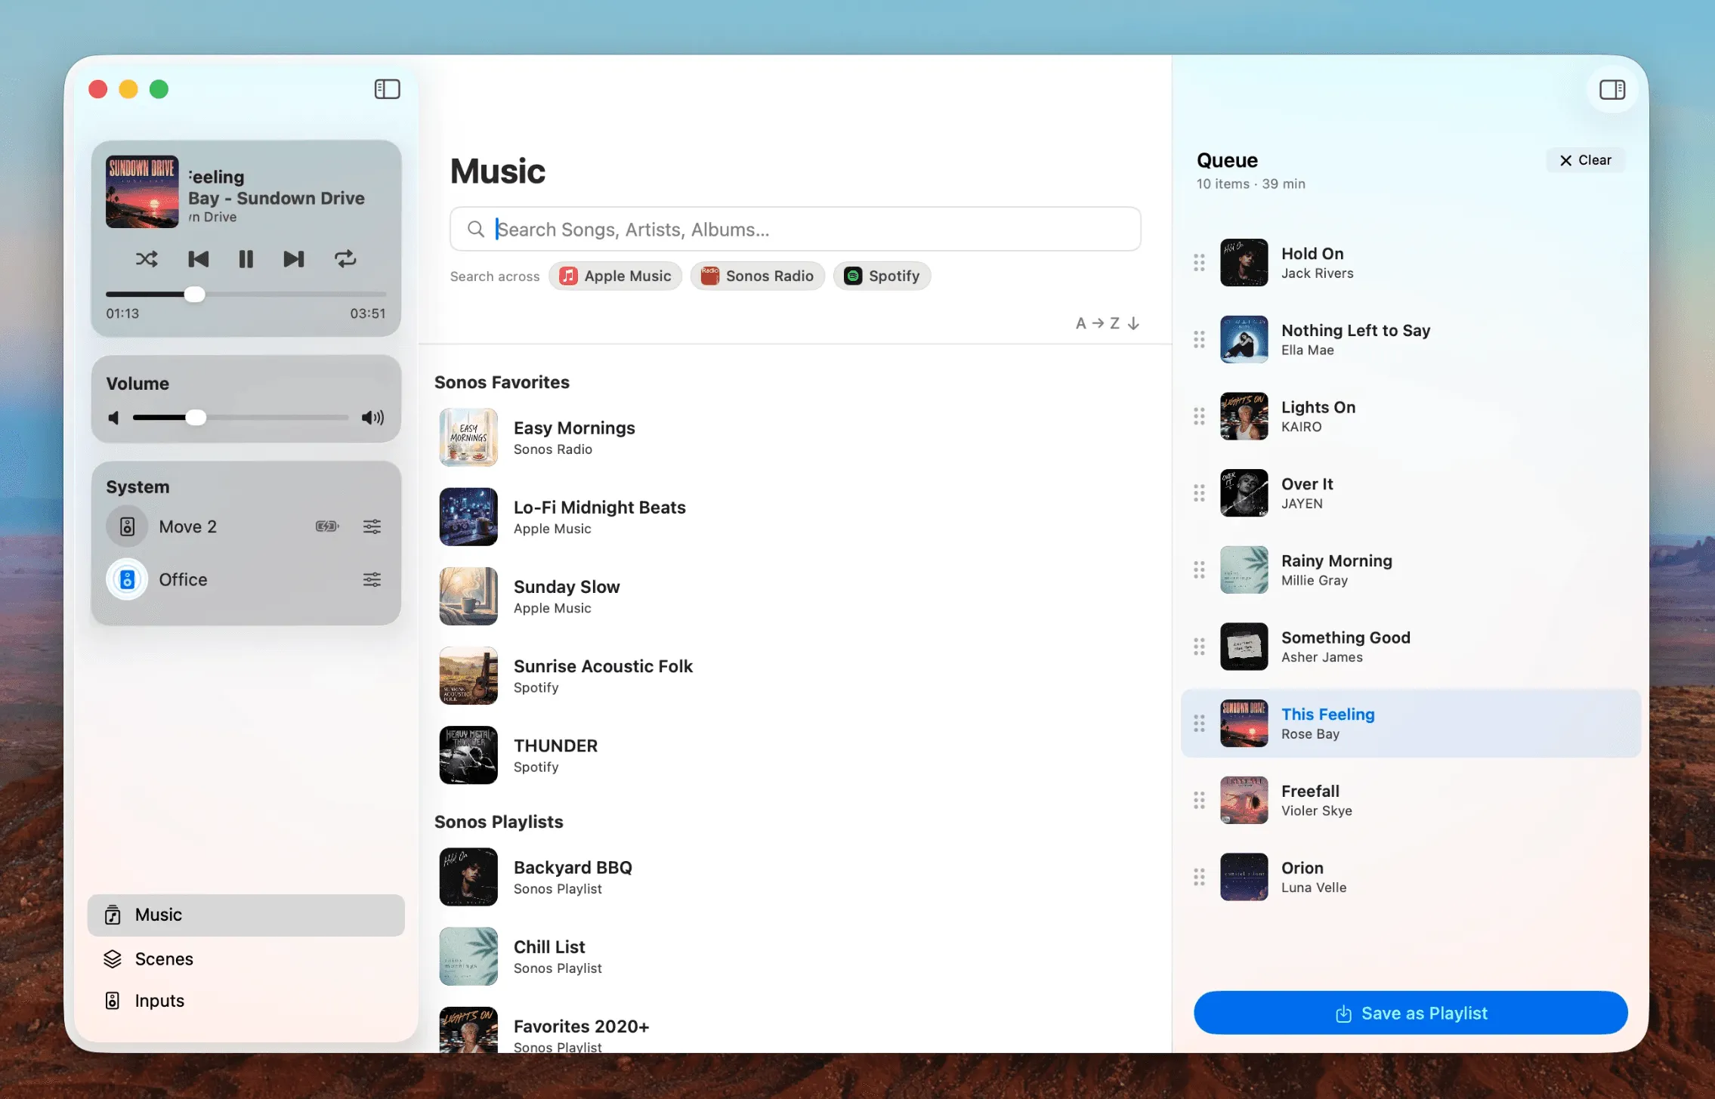
Task: Click reorder handle for Over It
Action: point(1199,493)
